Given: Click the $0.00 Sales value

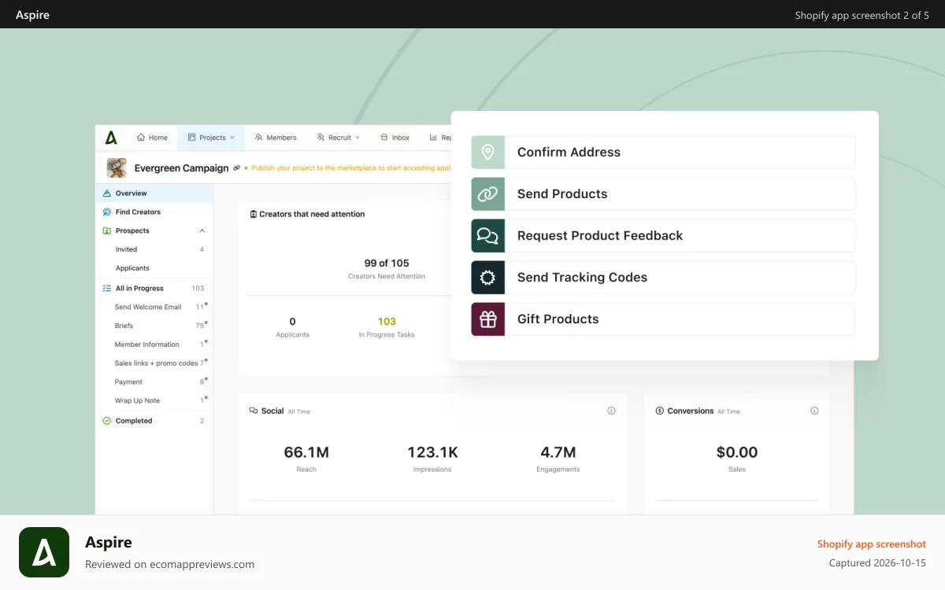Looking at the screenshot, I should 737,452.
